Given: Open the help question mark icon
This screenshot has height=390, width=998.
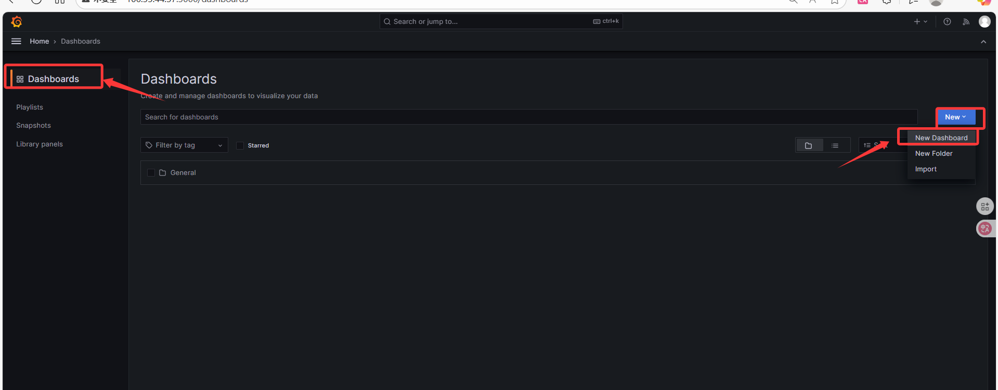Looking at the screenshot, I should (x=947, y=22).
